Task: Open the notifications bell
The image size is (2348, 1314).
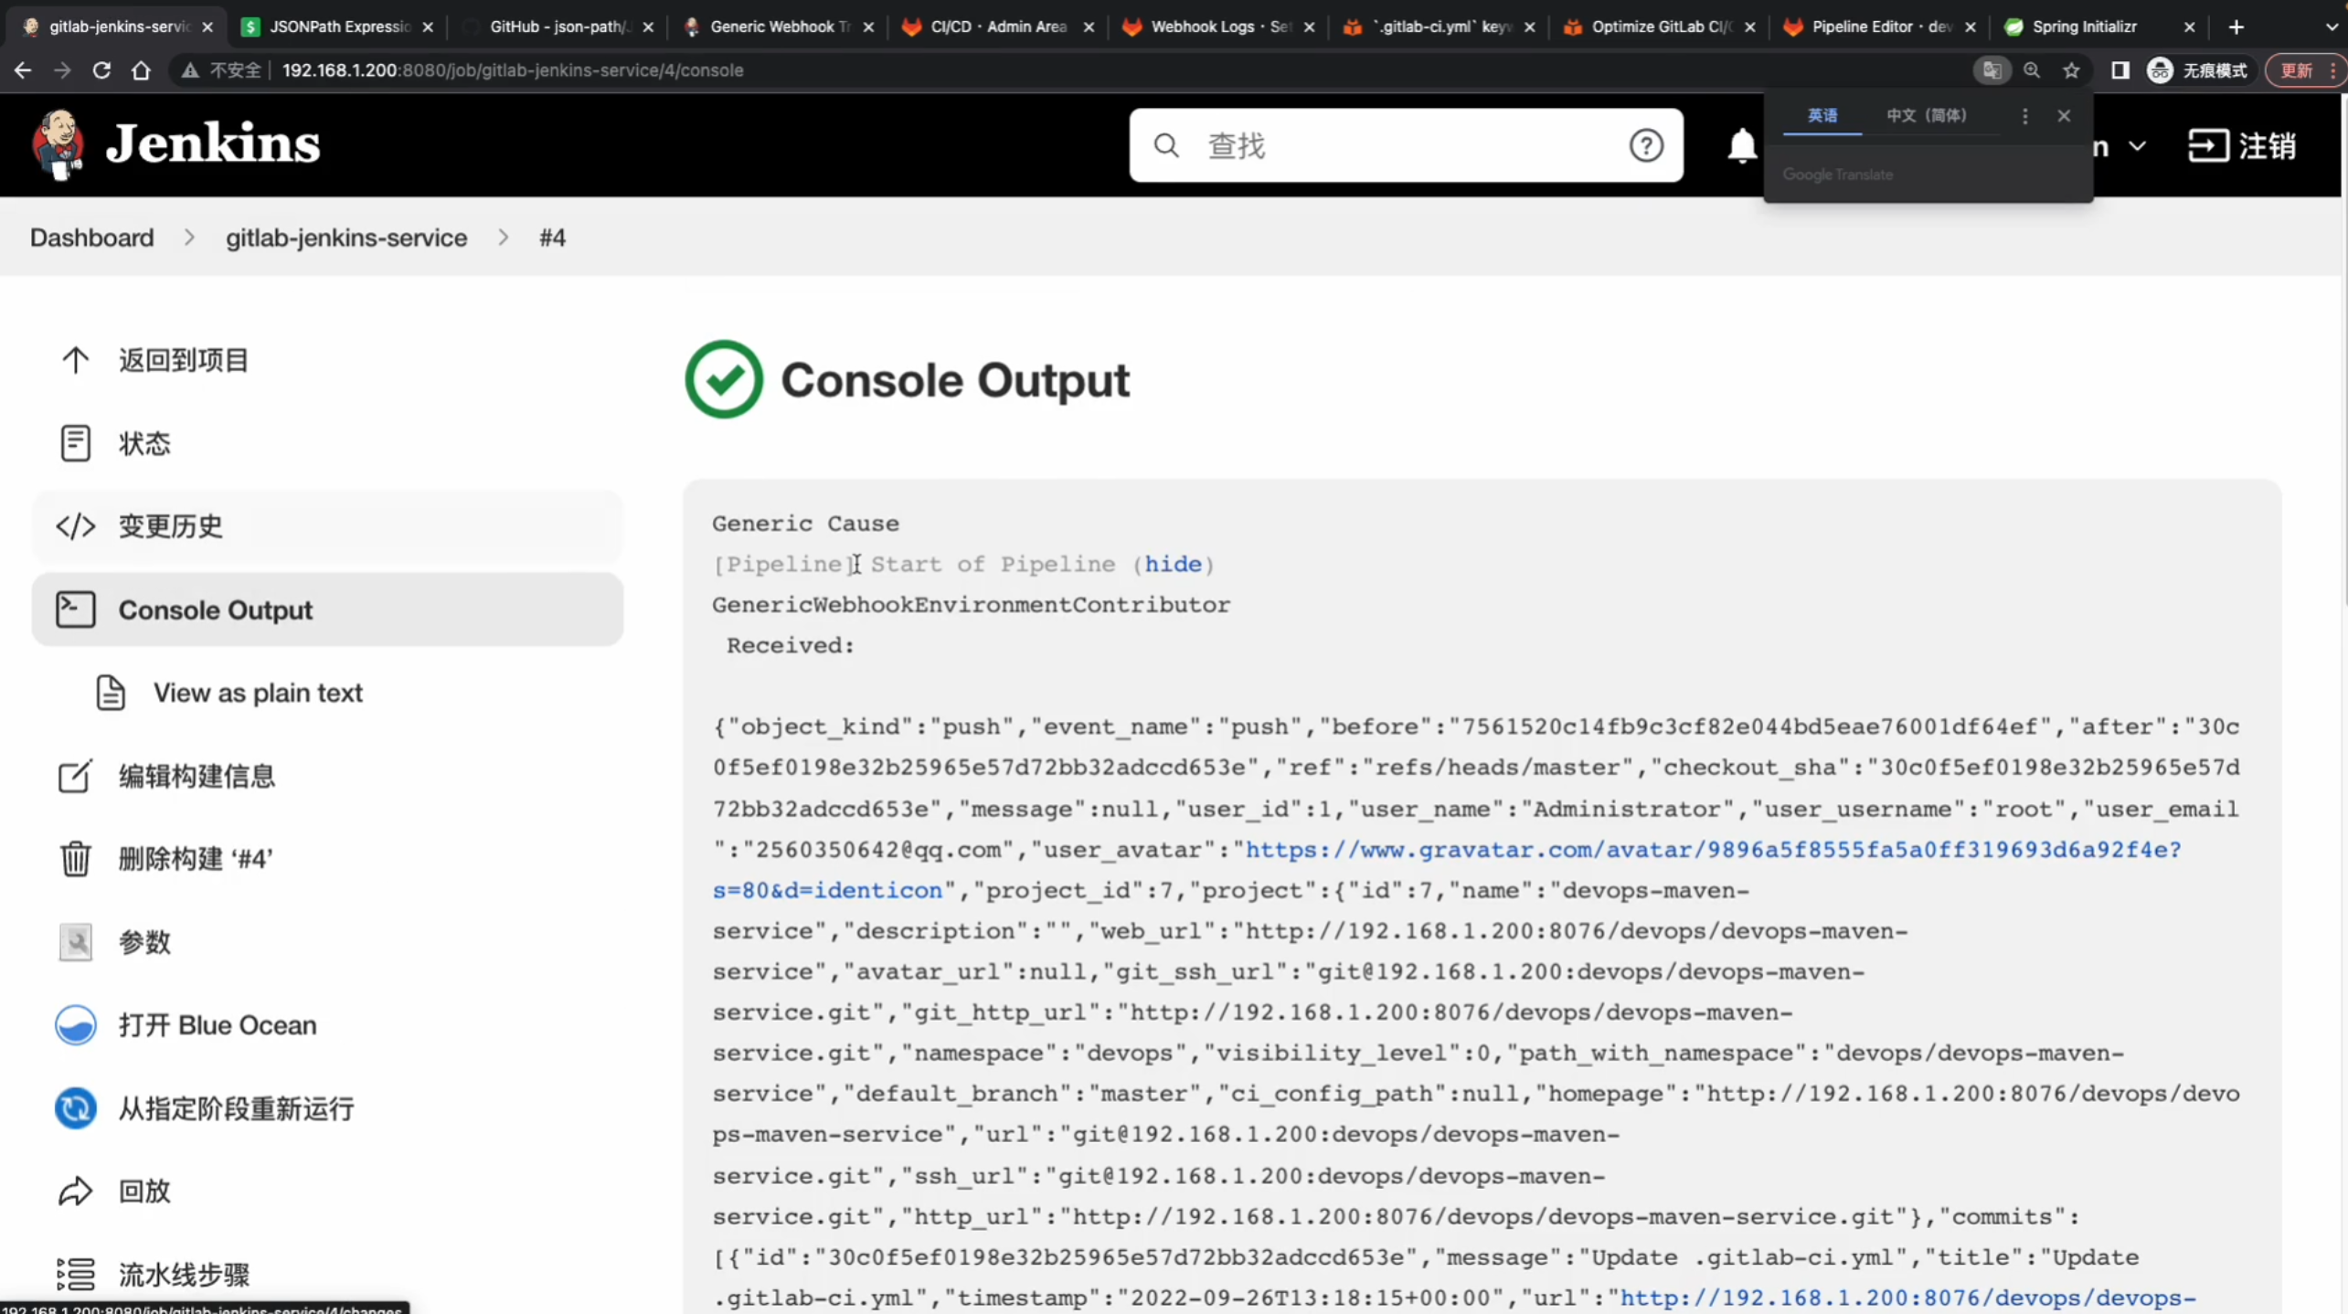Action: click(1742, 145)
